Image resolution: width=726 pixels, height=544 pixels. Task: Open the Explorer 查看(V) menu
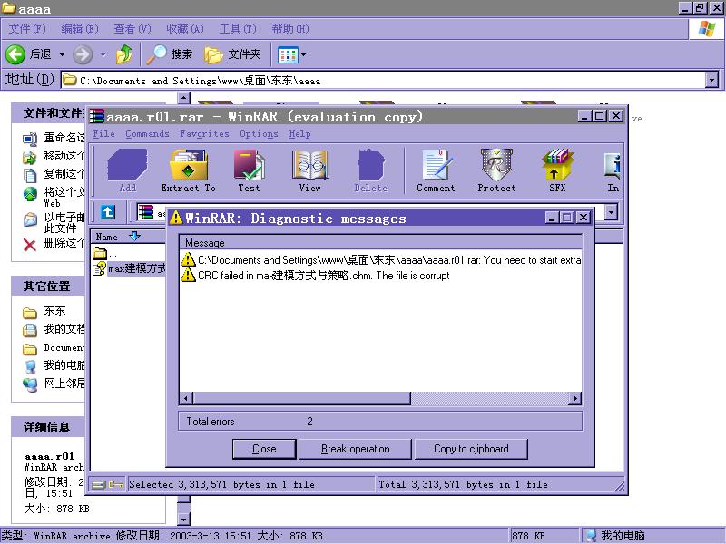pyautogui.click(x=132, y=29)
